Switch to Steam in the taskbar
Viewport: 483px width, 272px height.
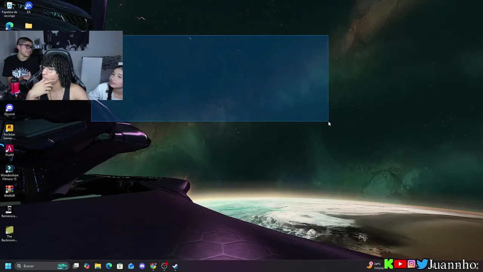[175, 266]
